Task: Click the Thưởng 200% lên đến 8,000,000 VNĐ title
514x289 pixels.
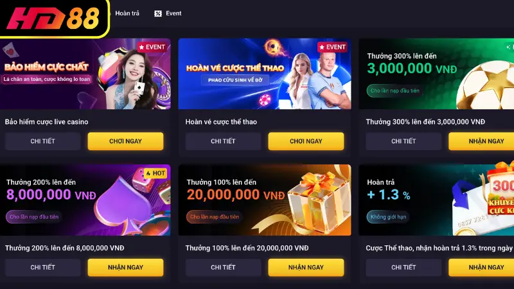Action: tap(65, 248)
